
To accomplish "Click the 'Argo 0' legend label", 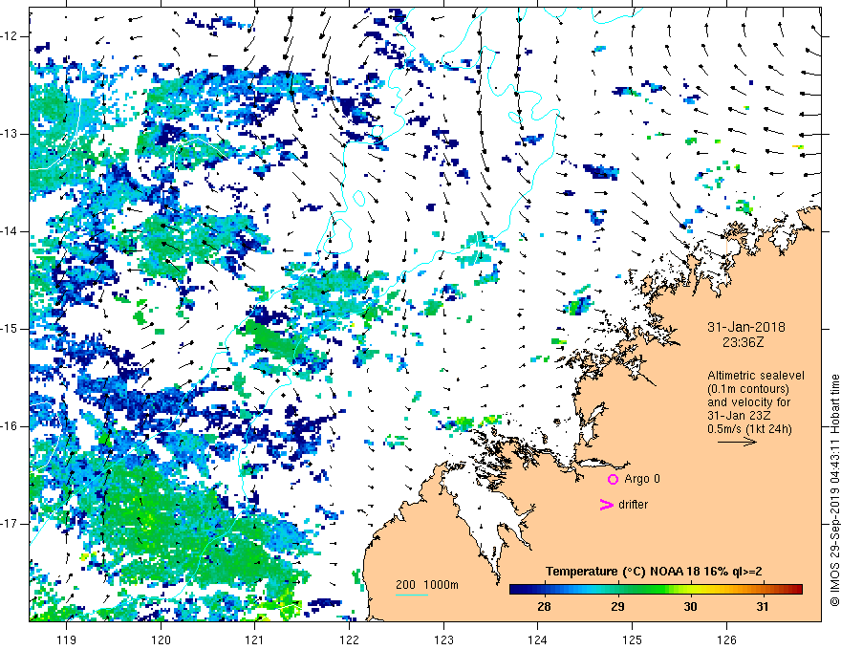I will [x=642, y=479].
